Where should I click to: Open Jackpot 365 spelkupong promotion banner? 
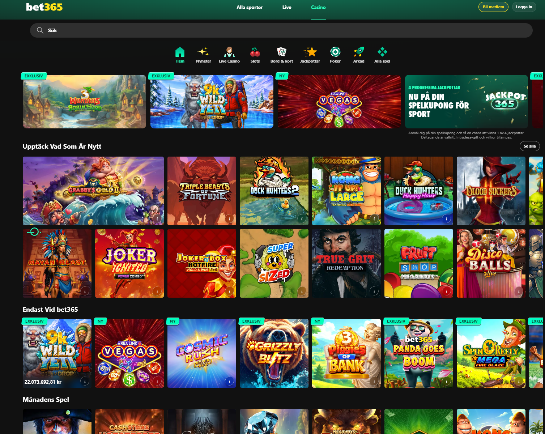467,102
